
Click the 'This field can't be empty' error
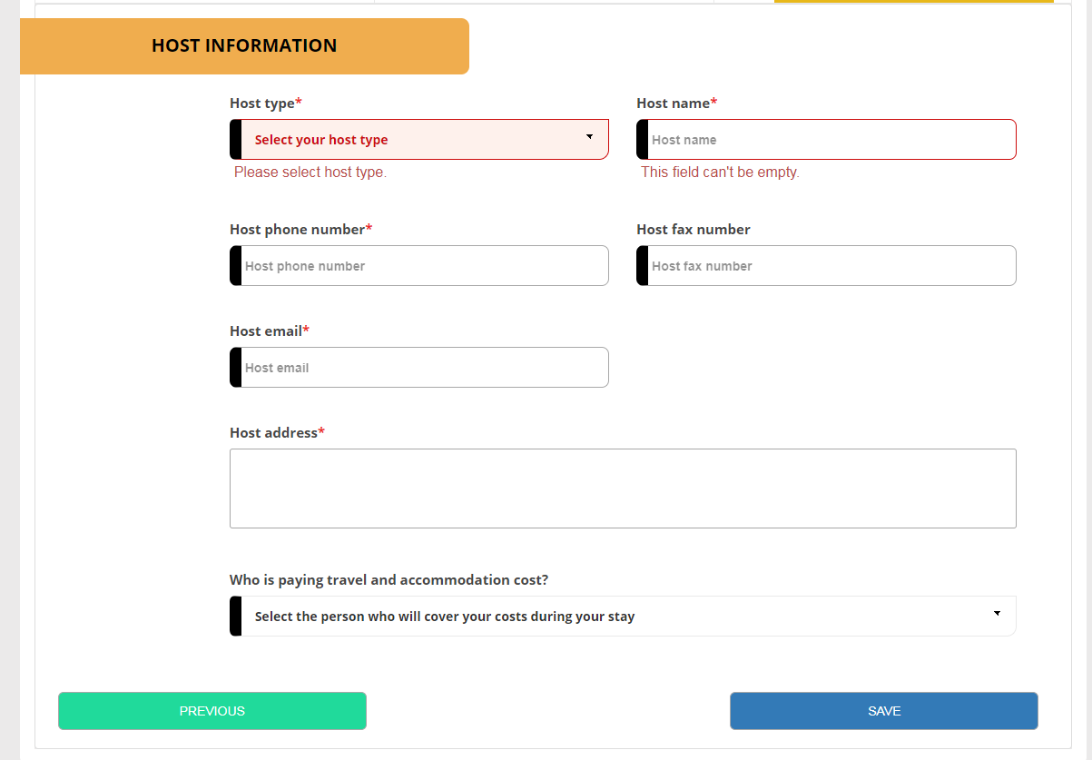tap(720, 173)
